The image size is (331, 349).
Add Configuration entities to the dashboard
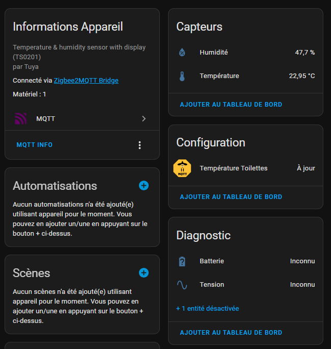(231, 197)
